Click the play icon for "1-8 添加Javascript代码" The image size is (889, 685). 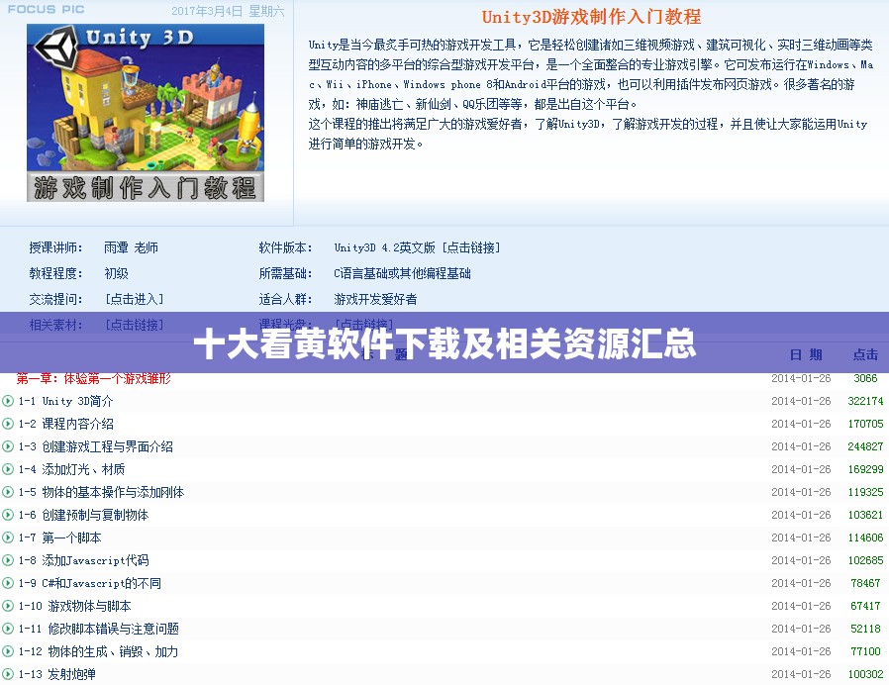[x=10, y=560]
